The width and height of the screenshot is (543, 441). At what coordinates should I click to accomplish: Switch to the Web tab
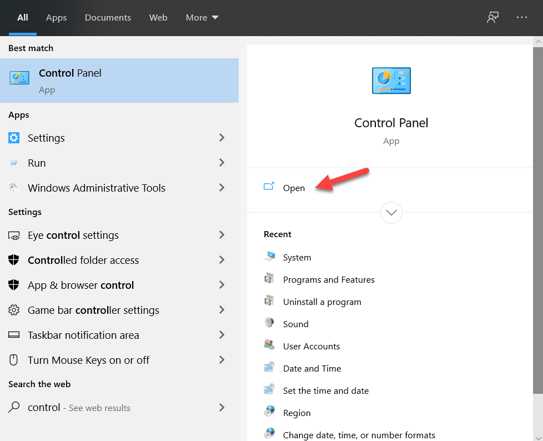click(x=158, y=18)
